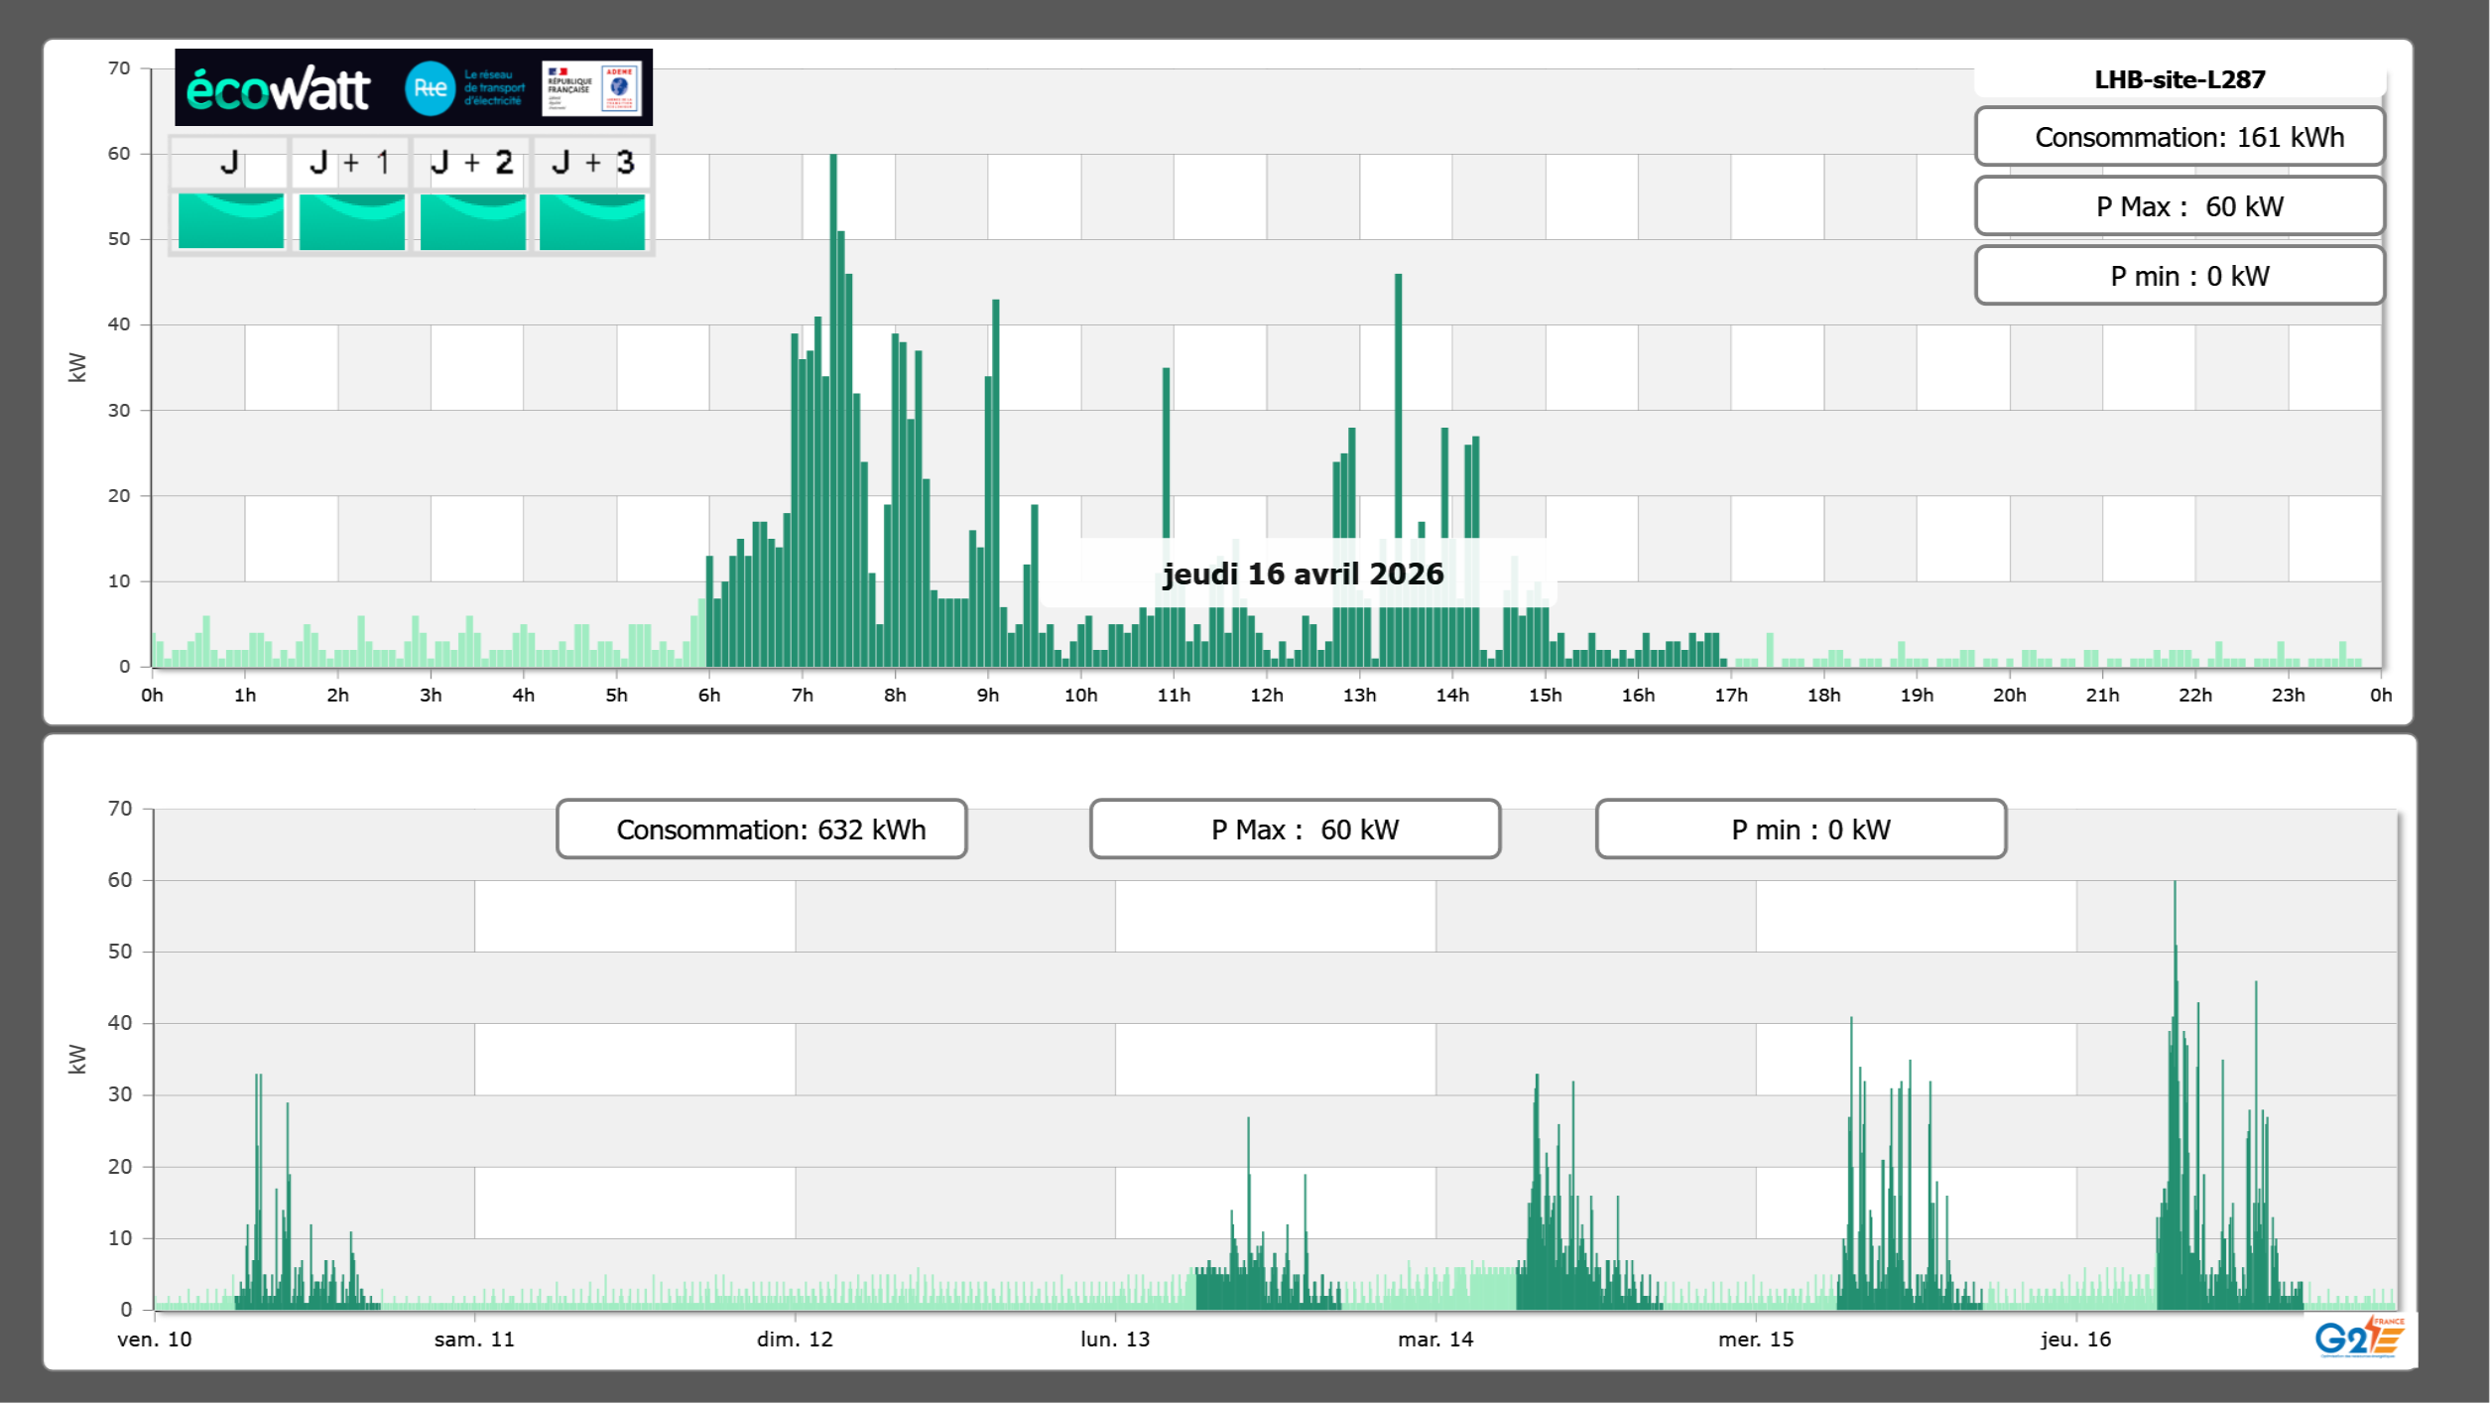The width and height of the screenshot is (2491, 1404).
Task: Select the J + 1 forecast label
Action: (350, 163)
